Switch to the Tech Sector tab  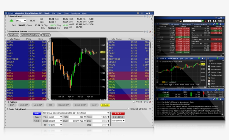pyautogui.click(x=186, y=25)
